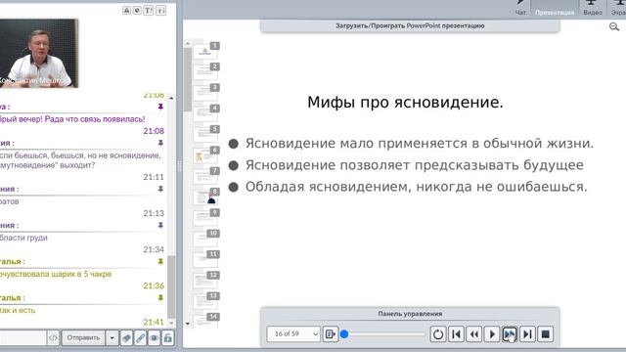Click the chain link icon under the chat
Screen dimensions: 626x352
(140, 338)
